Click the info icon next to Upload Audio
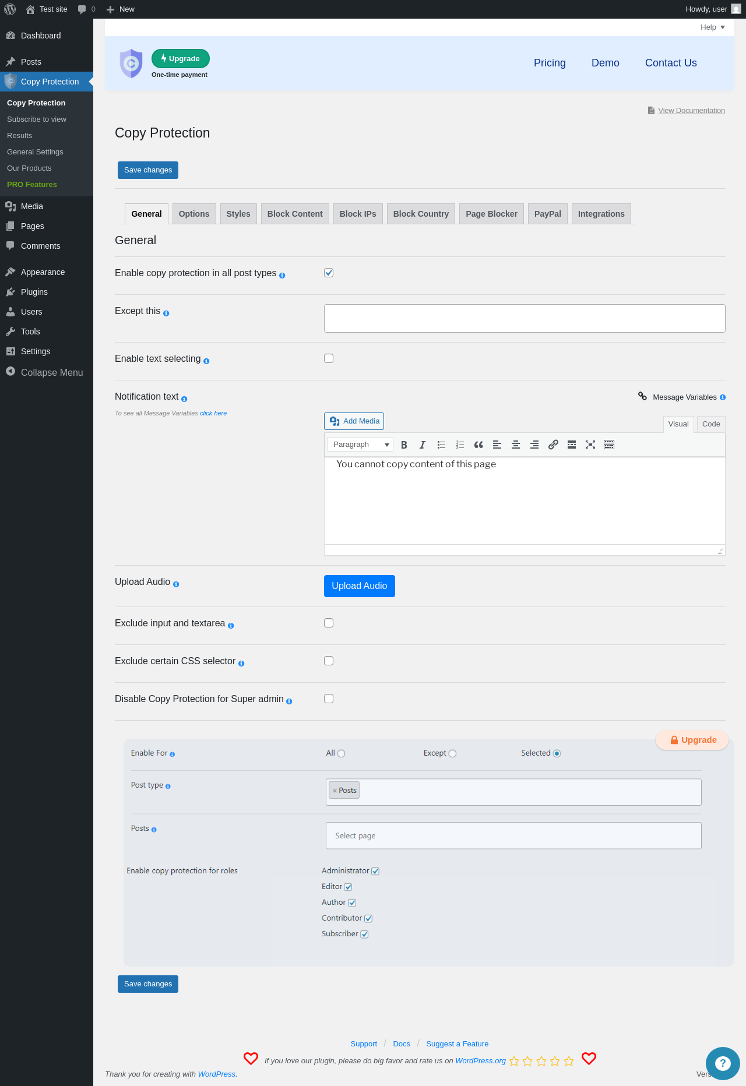The width and height of the screenshot is (746, 1086). [x=176, y=584]
